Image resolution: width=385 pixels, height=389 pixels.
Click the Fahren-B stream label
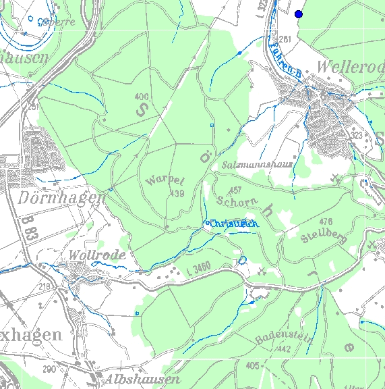(x=286, y=60)
